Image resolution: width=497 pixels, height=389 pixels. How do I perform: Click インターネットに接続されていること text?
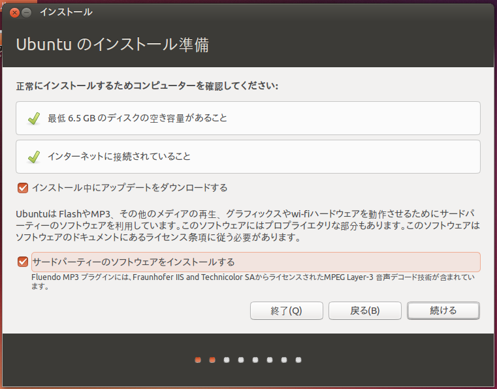coord(119,157)
